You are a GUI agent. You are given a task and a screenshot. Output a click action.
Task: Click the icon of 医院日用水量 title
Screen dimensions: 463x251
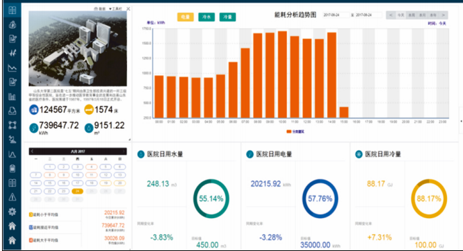point(141,154)
